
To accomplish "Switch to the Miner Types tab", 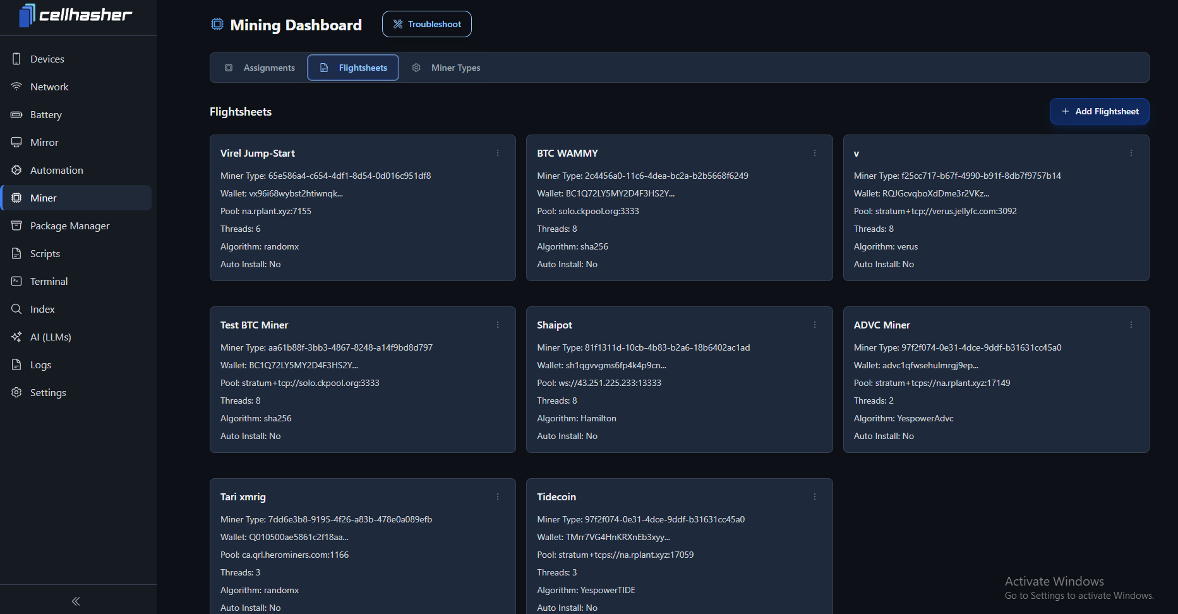I will pos(446,68).
